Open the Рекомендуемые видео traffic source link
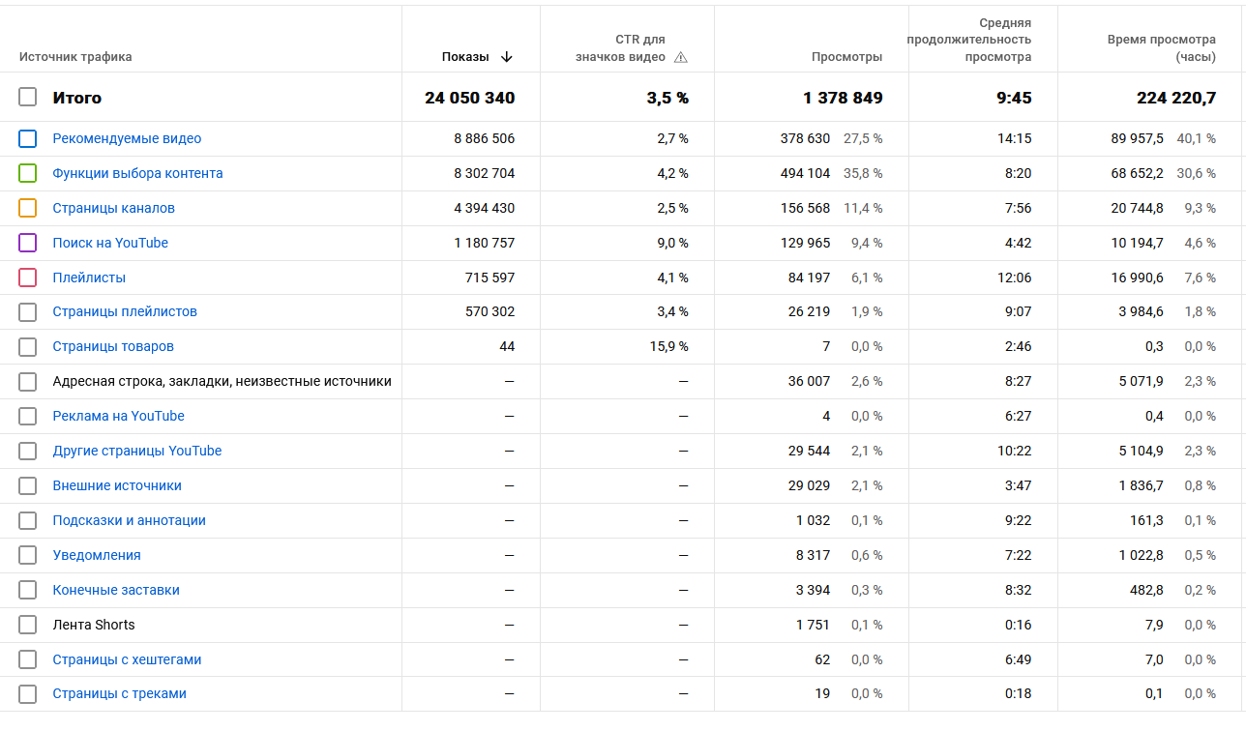 click(127, 138)
